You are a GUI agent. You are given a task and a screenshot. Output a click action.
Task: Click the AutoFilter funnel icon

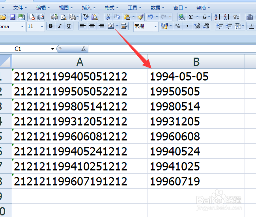coord(236,17)
